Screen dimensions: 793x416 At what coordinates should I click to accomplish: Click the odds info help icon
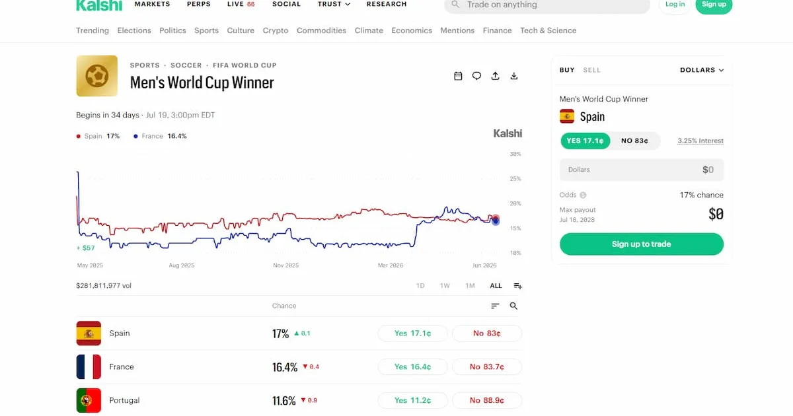point(583,195)
